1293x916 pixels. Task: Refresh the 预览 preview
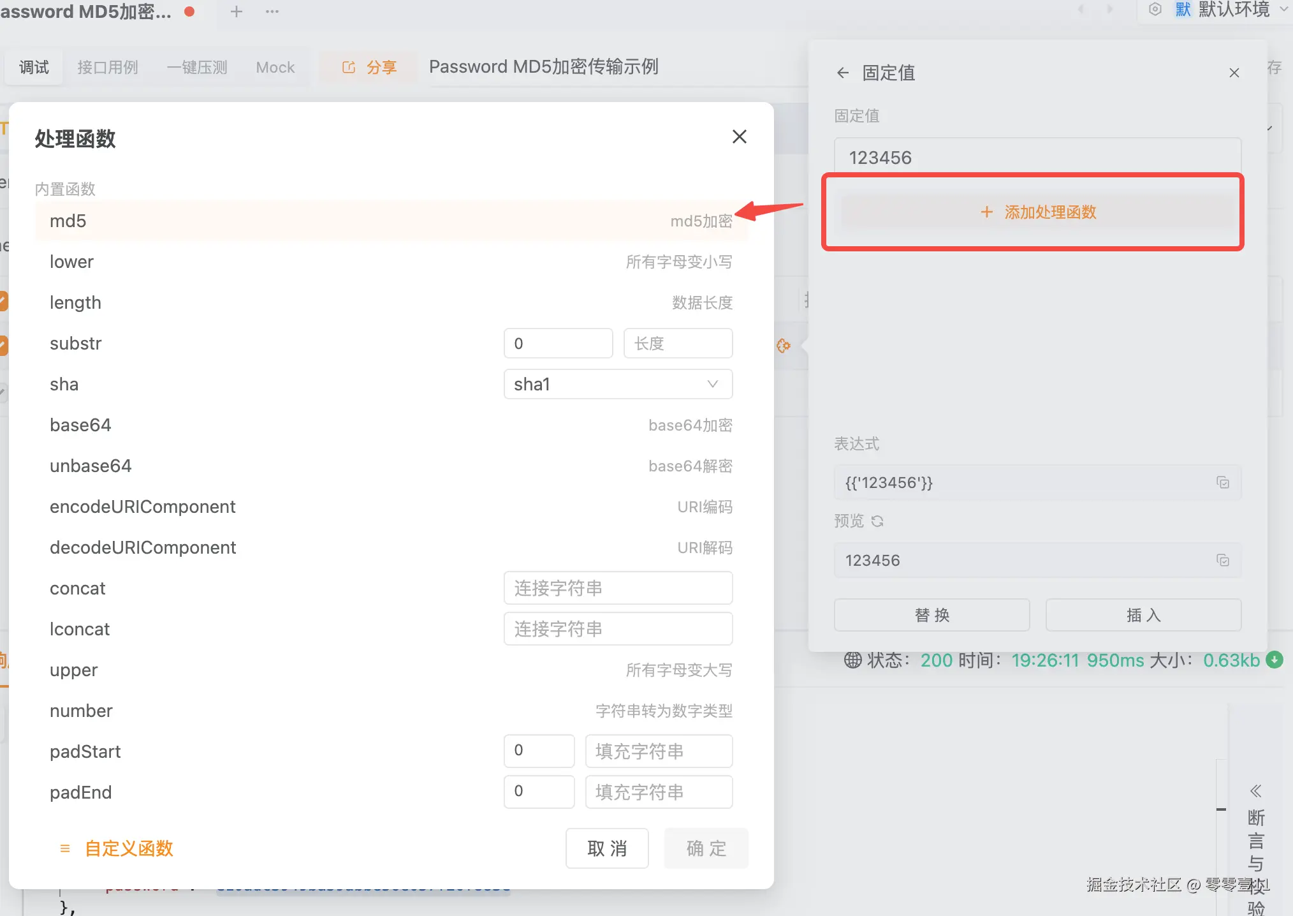pyautogui.click(x=877, y=521)
